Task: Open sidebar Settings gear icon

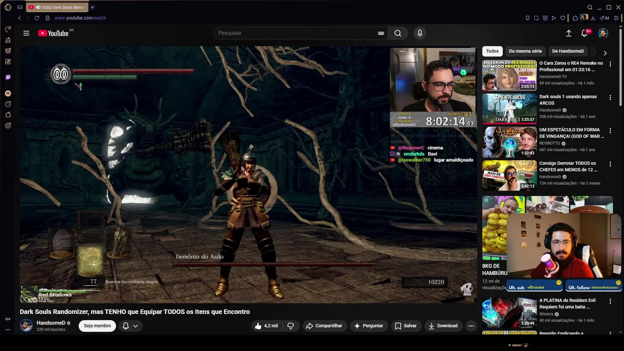Action: pos(8,125)
